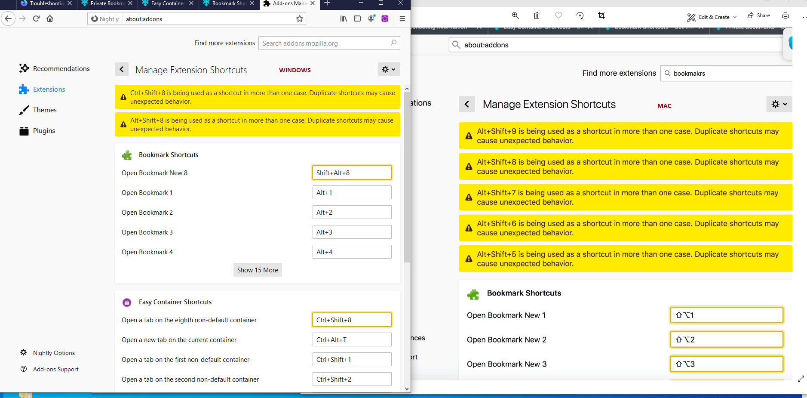
Task: Click the Search addons.mozilla.org field
Action: pos(325,43)
